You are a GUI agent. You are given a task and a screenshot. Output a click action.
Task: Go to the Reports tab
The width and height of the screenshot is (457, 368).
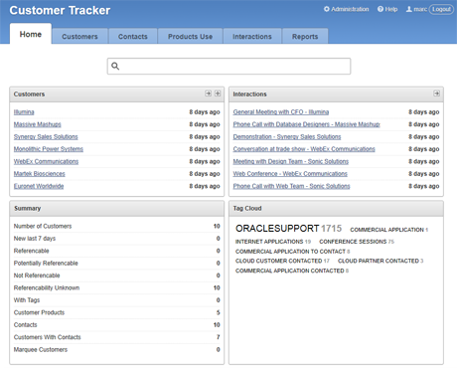(305, 36)
